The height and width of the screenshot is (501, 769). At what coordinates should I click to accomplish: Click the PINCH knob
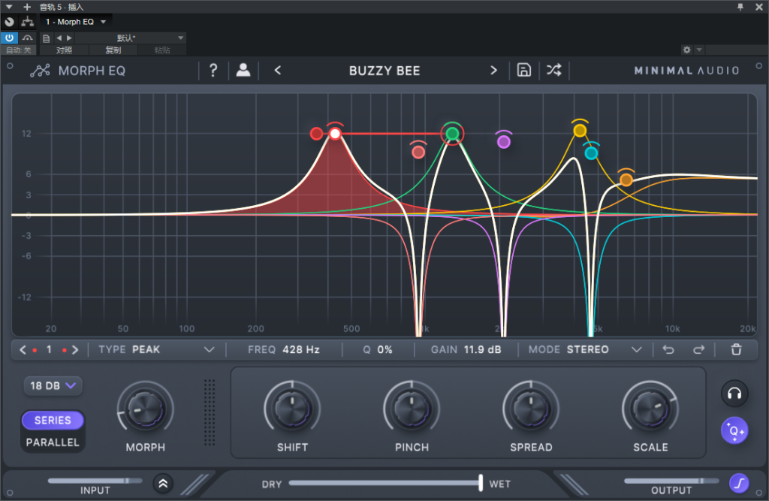[412, 408]
